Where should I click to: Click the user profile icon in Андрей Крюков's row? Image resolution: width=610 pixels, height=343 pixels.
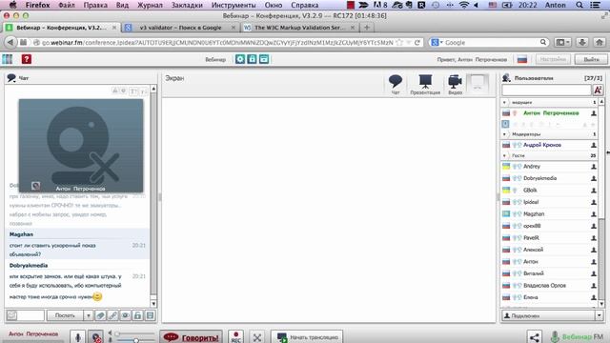(x=594, y=145)
